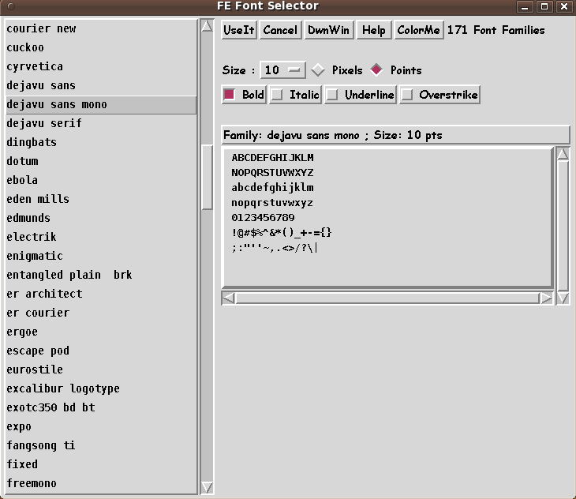Image resolution: width=576 pixels, height=499 pixels.
Task: Click the Family/Size info label
Action: coord(395,135)
